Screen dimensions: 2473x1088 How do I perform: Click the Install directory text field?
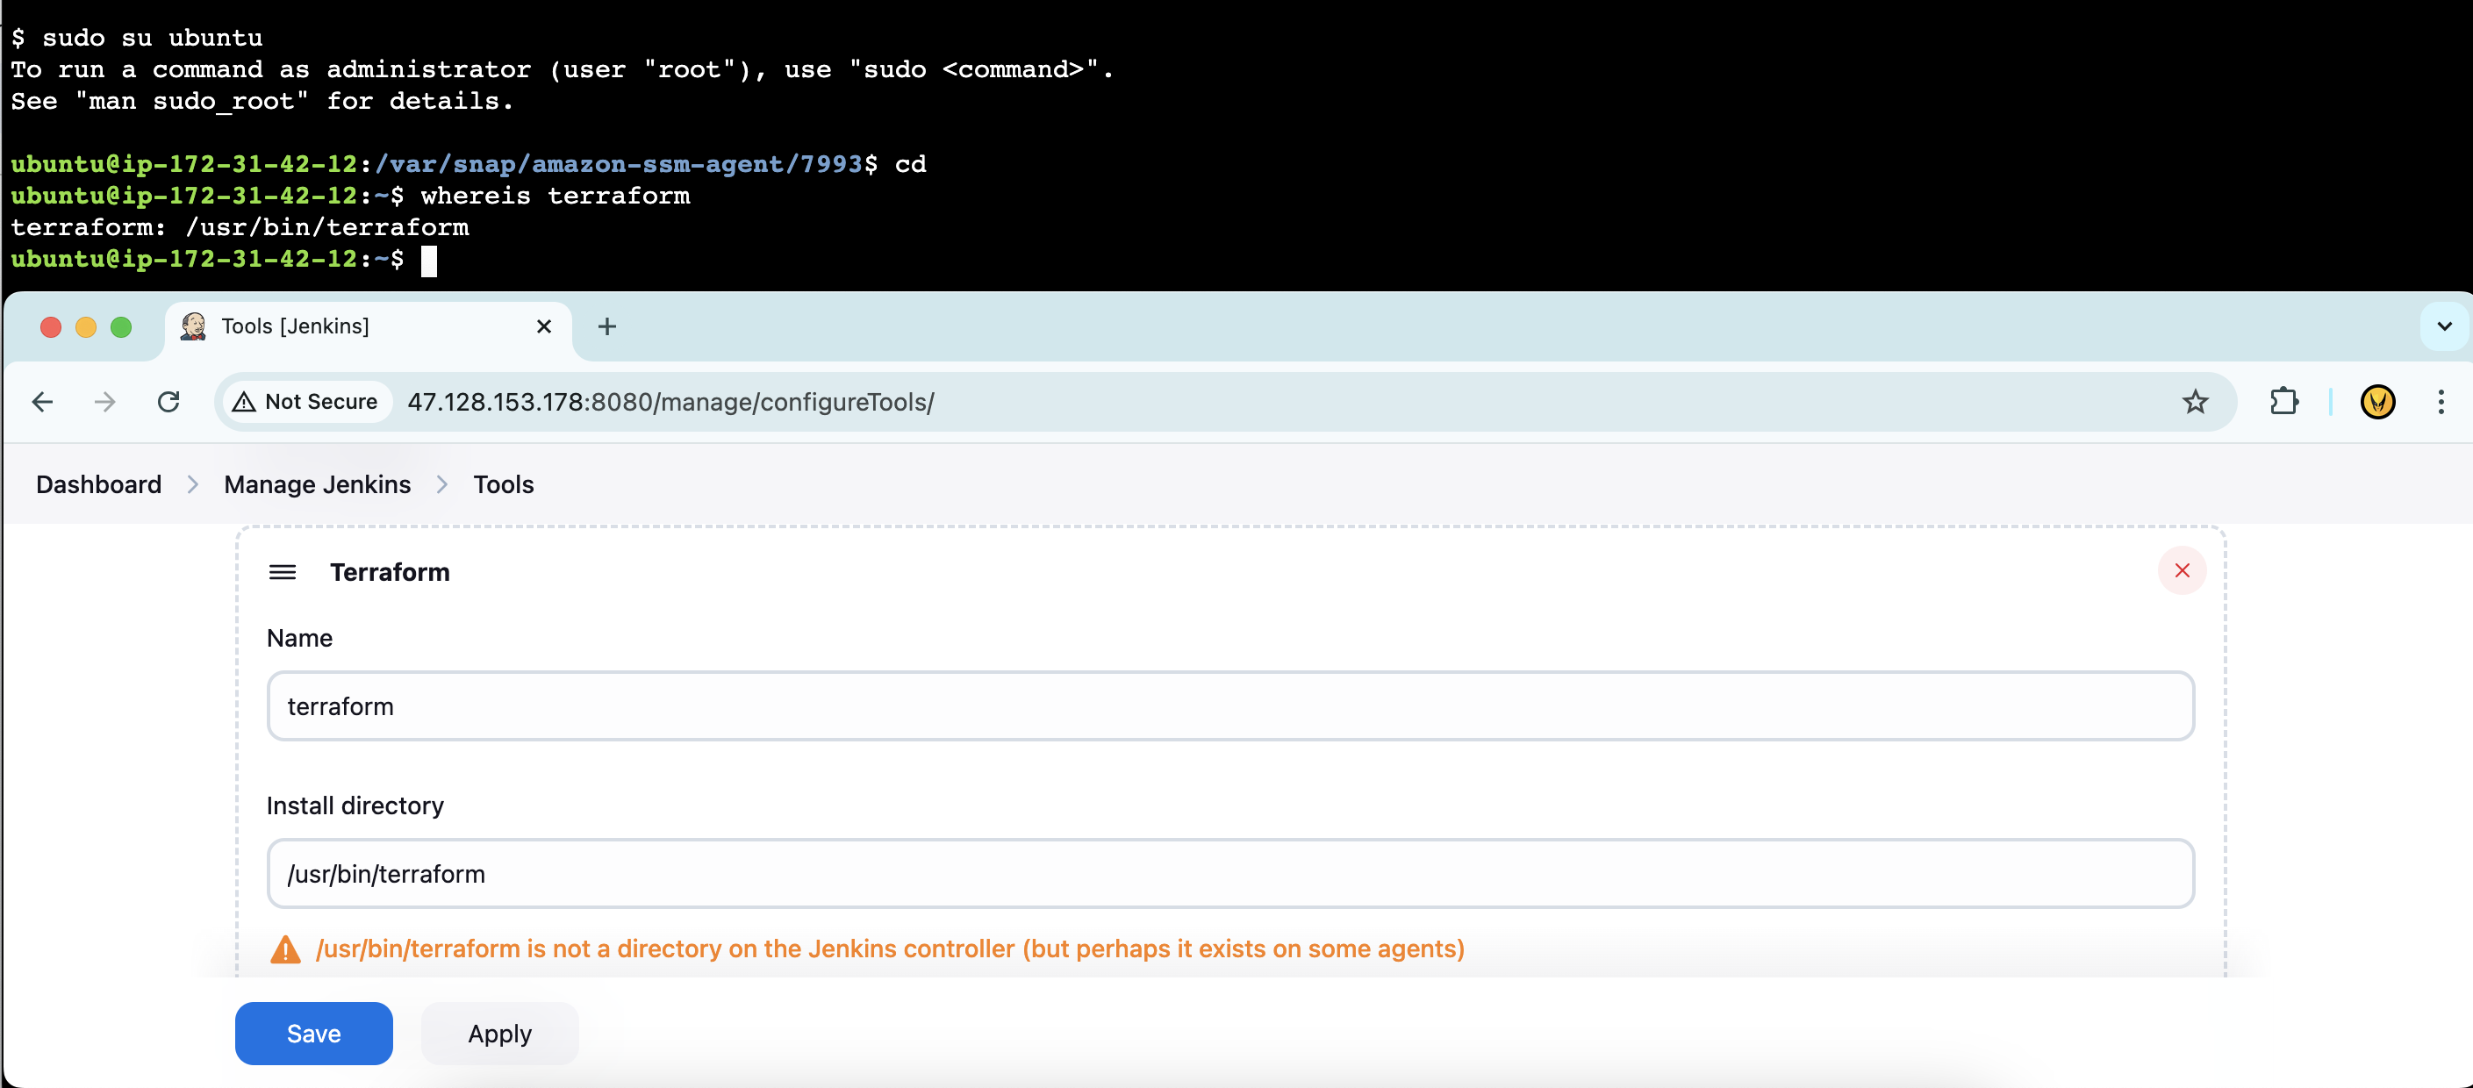click(x=1229, y=874)
